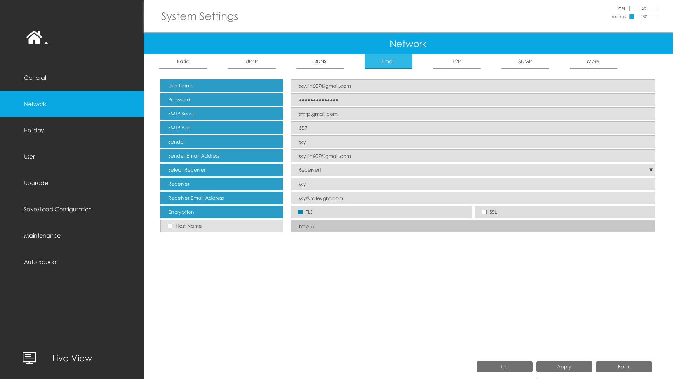Click the Memory usage bar
This screenshot has height=379, width=673.
click(644, 17)
